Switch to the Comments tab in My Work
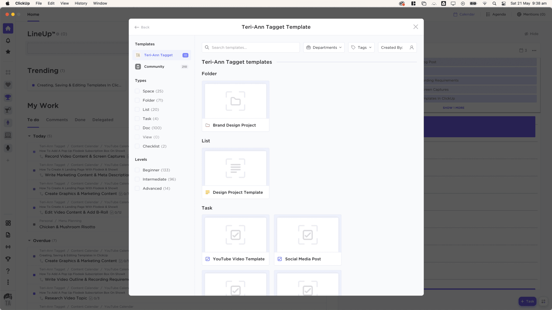Image resolution: width=552 pixels, height=310 pixels. click(57, 120)
